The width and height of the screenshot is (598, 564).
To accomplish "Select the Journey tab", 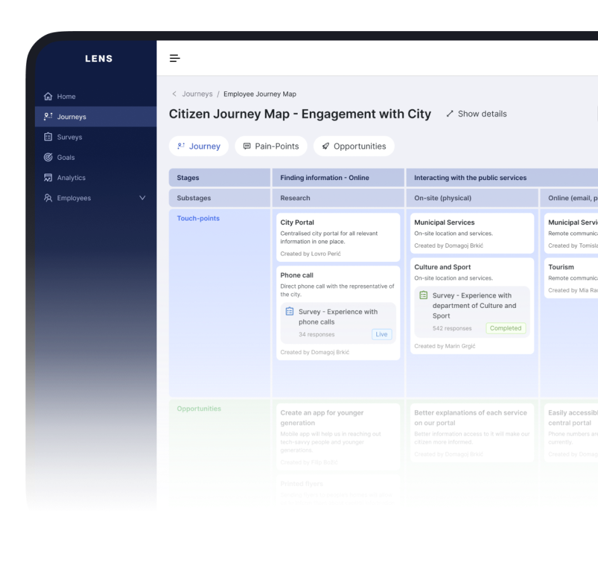I will click(199, 146).
